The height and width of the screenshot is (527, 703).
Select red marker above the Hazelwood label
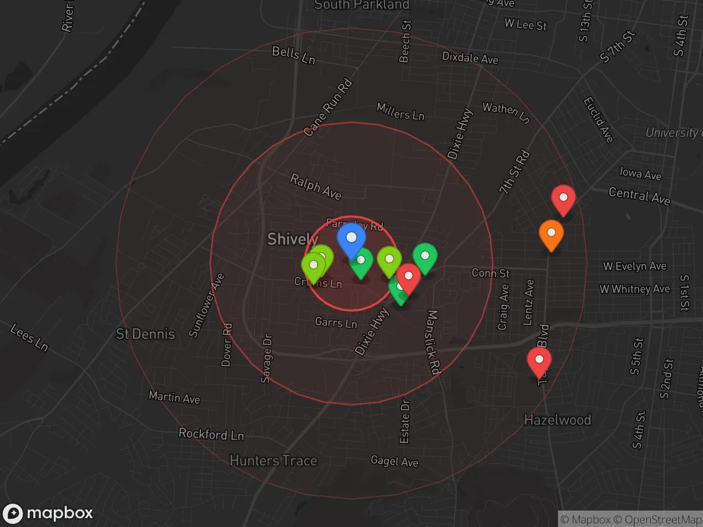click(x=539, y=360)
